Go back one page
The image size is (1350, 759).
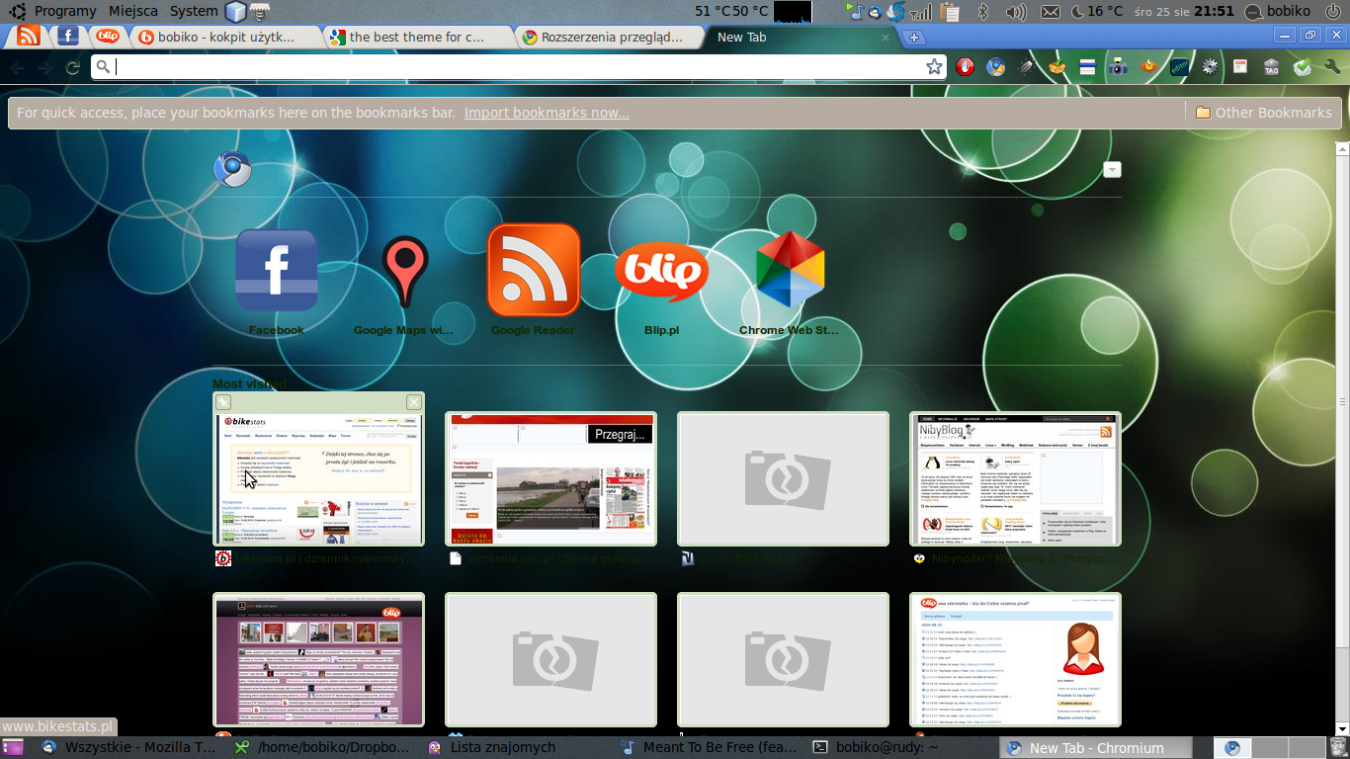coord(17,67)
